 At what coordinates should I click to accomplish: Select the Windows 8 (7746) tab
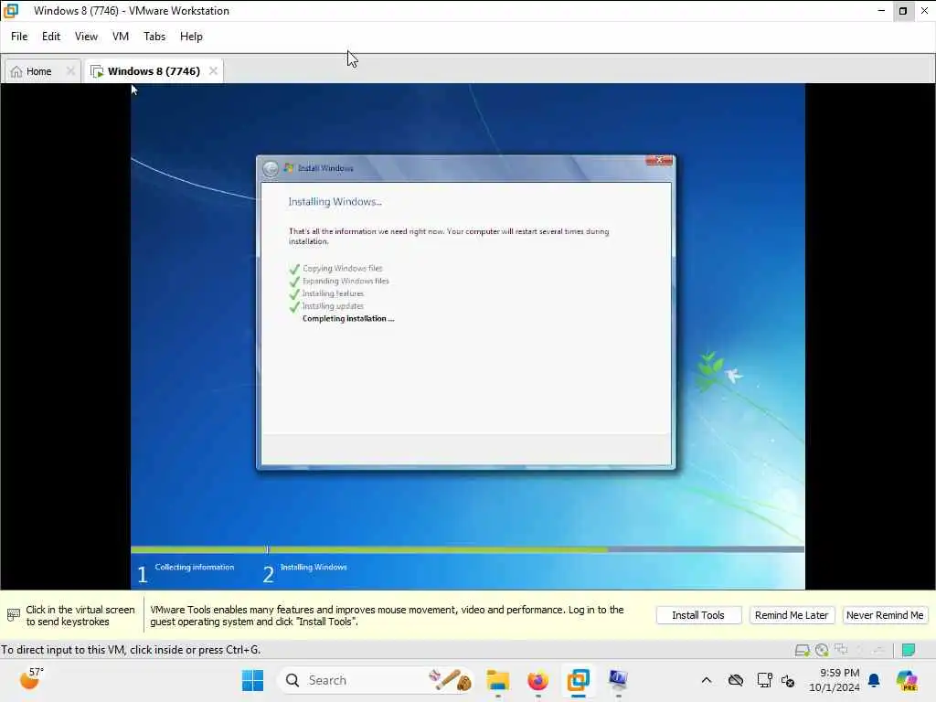click(154, 71)
